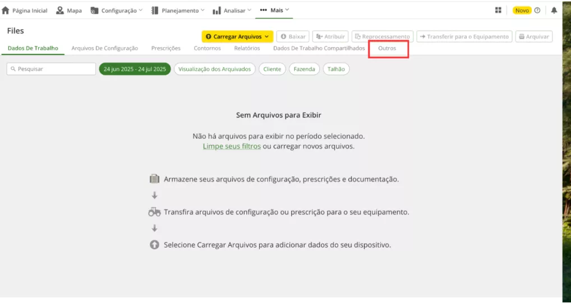Open the Arquivos De Configuração tab
This screenshot has height=304, width=571.
[105, 49]
